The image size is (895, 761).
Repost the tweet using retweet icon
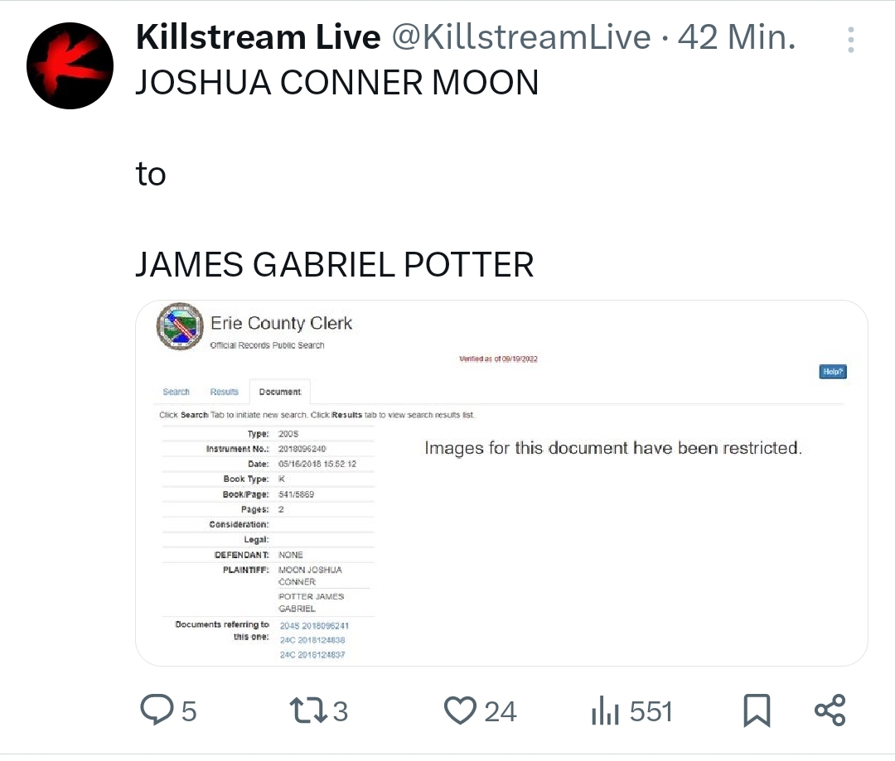click(x=309, y=710)
